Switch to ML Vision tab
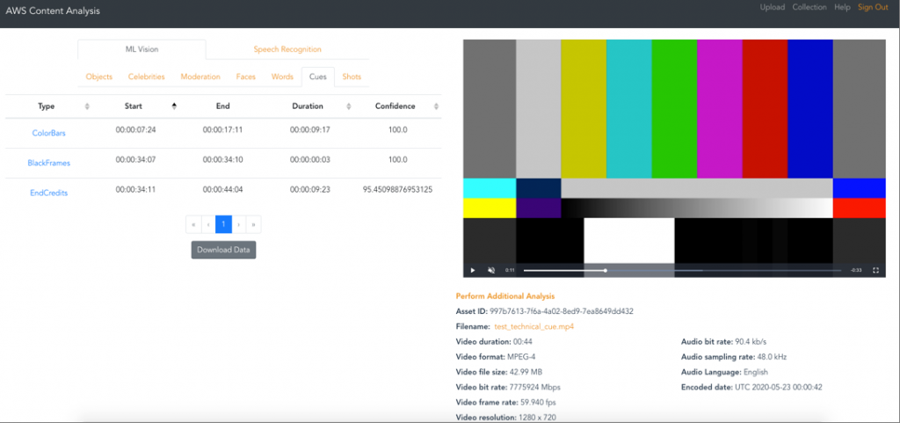 [x=142, y=49]
